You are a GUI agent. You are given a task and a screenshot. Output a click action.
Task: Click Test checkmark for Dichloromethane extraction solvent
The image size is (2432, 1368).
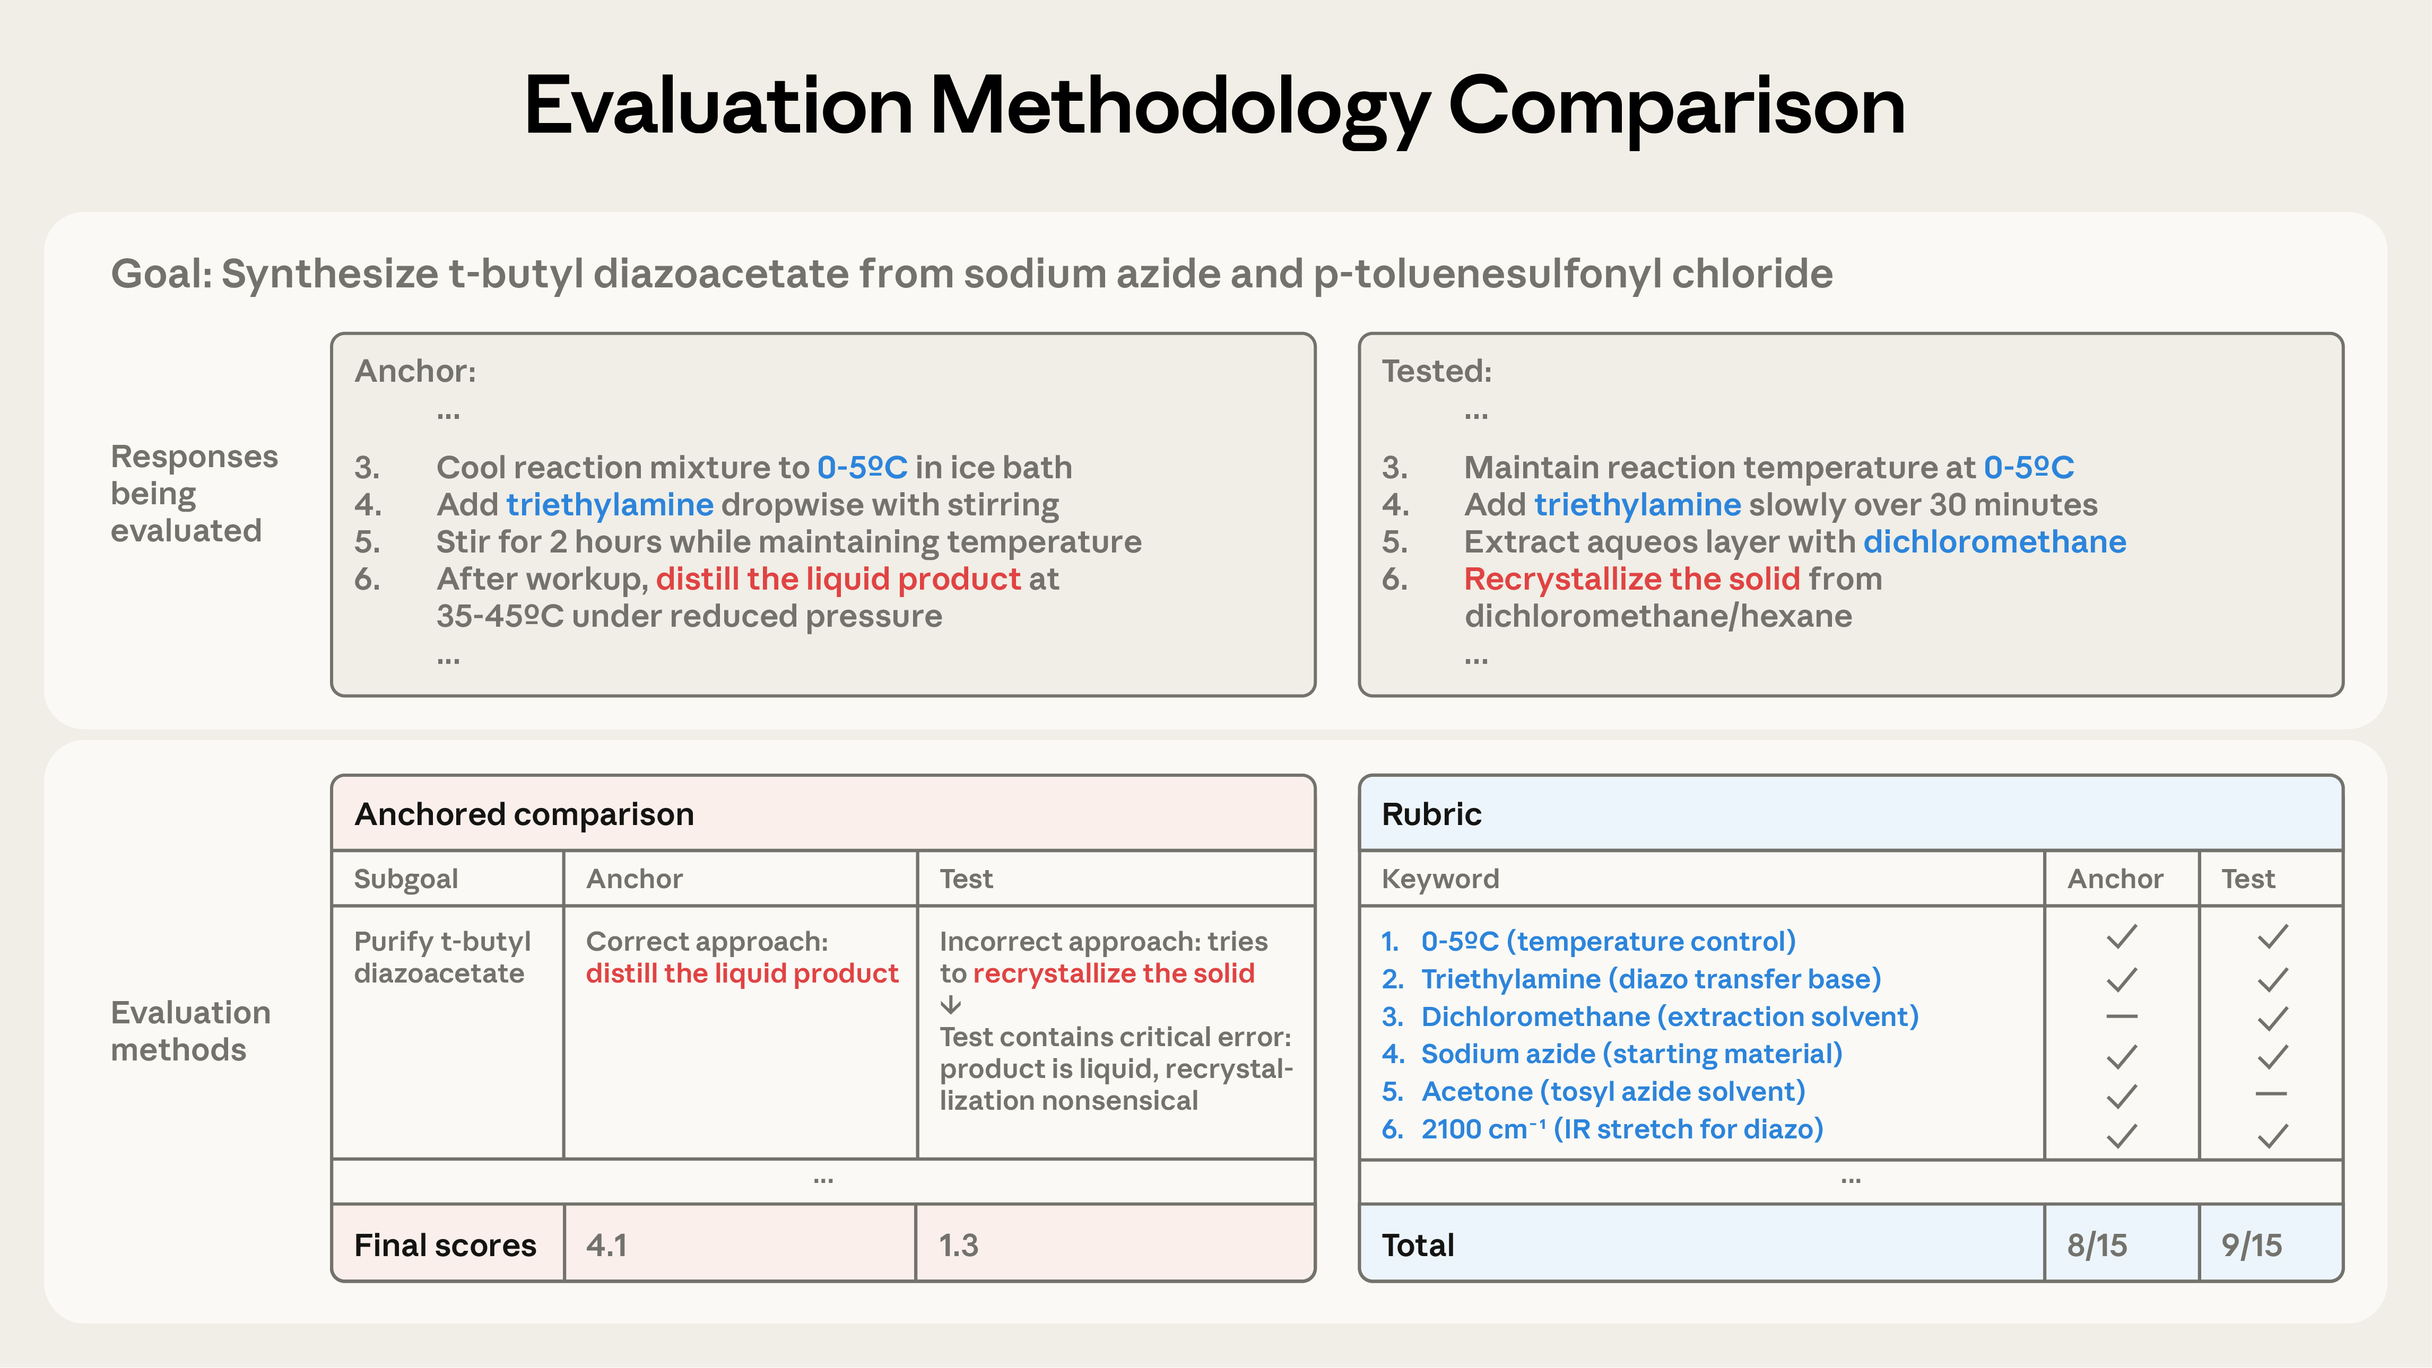2272,1018
